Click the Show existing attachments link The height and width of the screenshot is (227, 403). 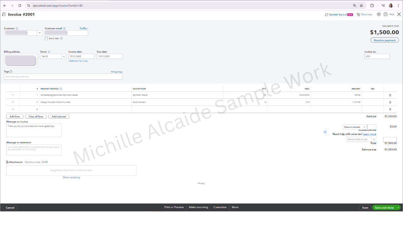(71, 177)
